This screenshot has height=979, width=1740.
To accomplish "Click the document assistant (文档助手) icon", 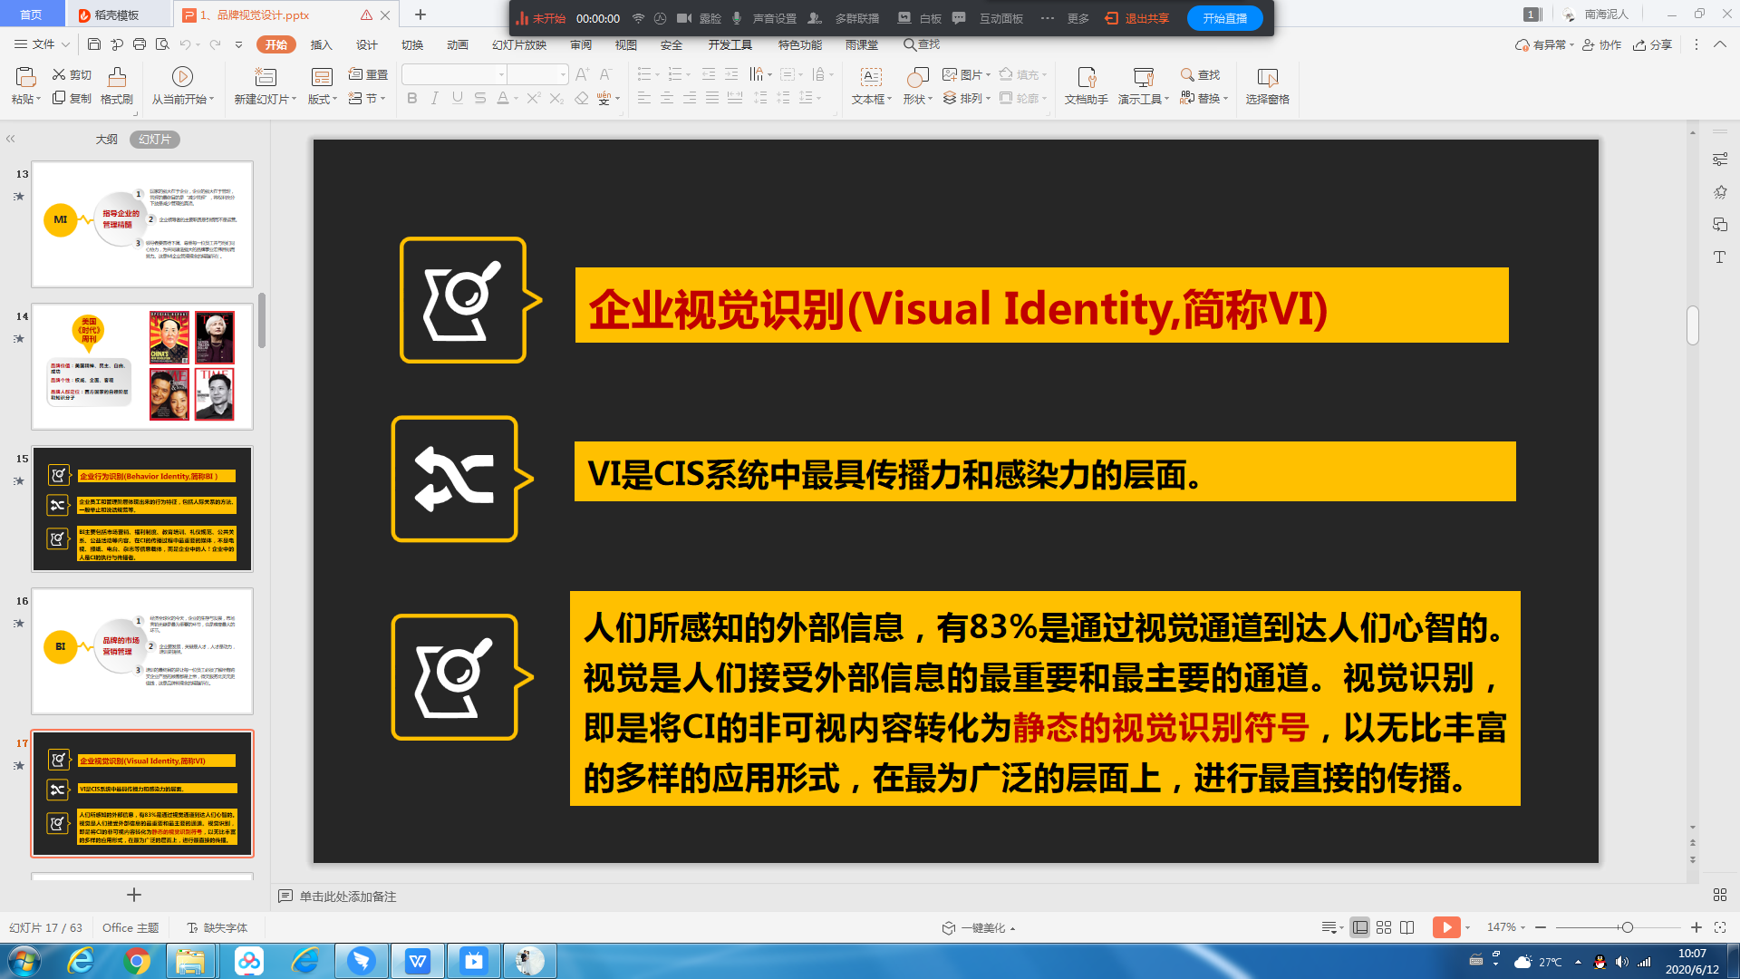I will 1086,77.
